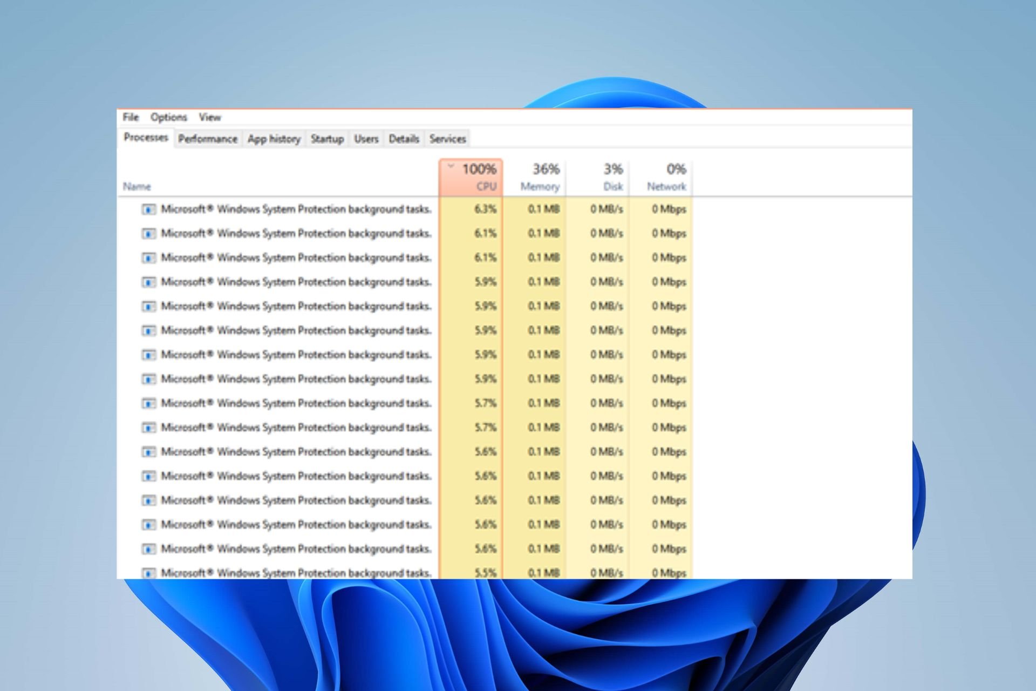Show the Details tab
The width and height of the screenshot is (1036, 691).
click(404, 139)
